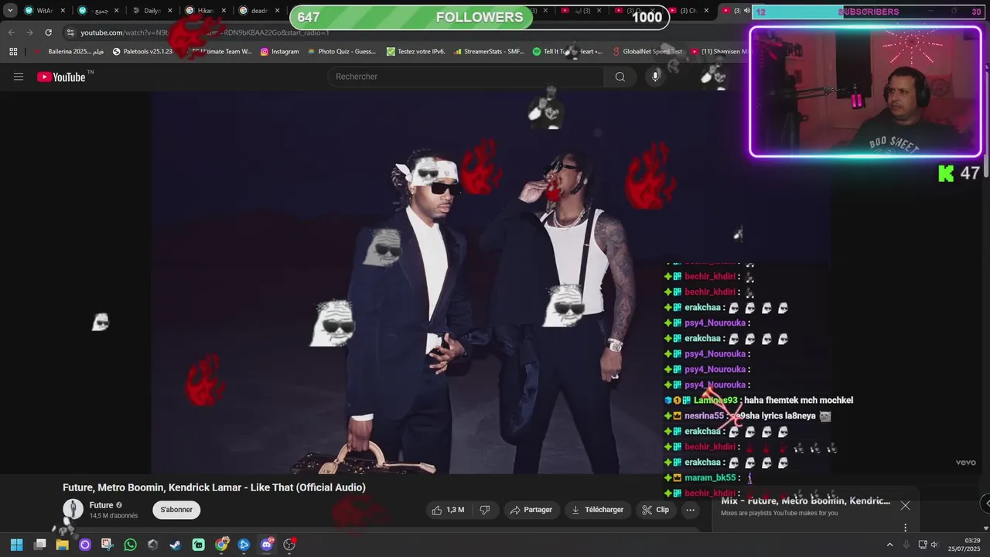990x557 pixels.
Task: Start voice search with microphone icon
Action: (655, 77)
